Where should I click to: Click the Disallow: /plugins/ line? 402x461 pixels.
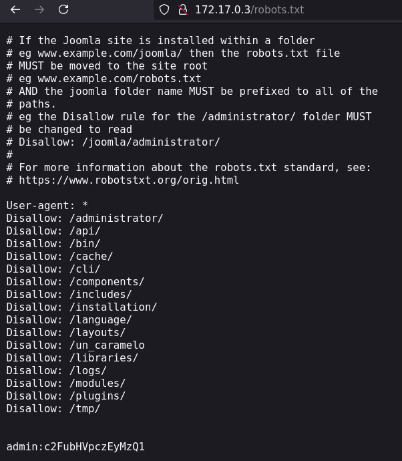(66, 396)
